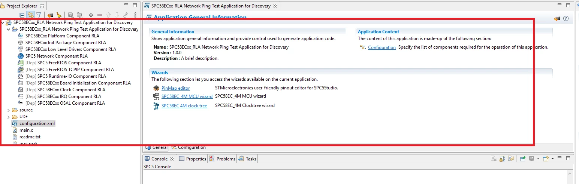Select [Dep] SPC5 Runtime-IO Component RLA
Viewport: 579px width, 184px height.
pos(66,76)
